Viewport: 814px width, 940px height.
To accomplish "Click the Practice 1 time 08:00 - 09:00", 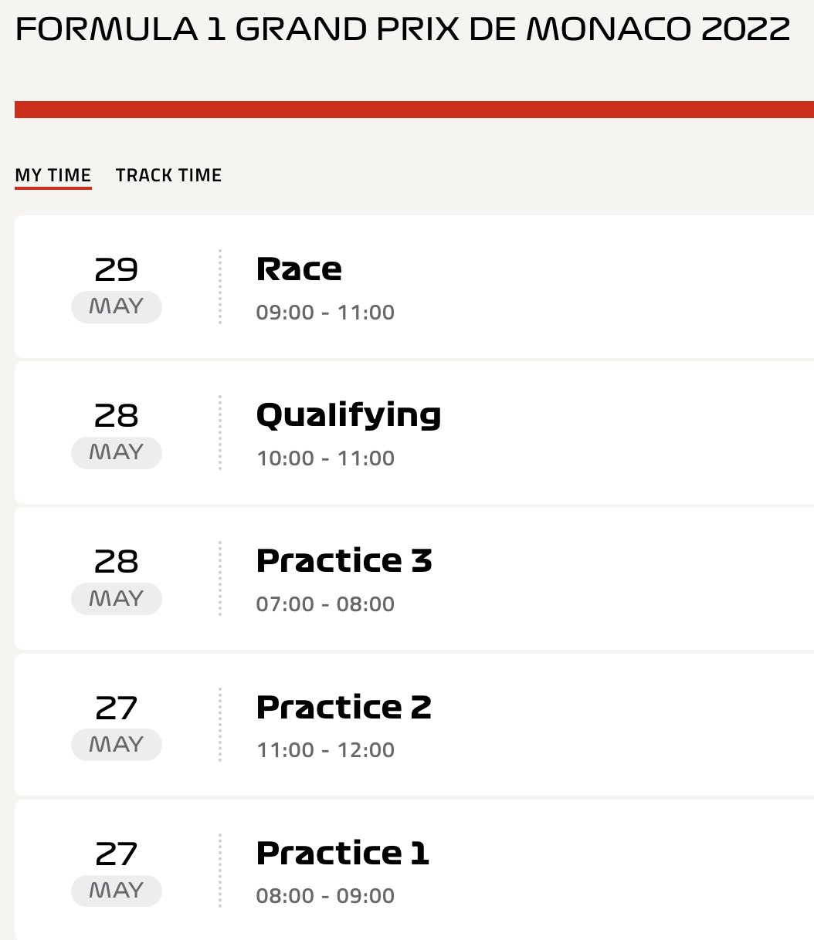I will [x=325, y=896].
